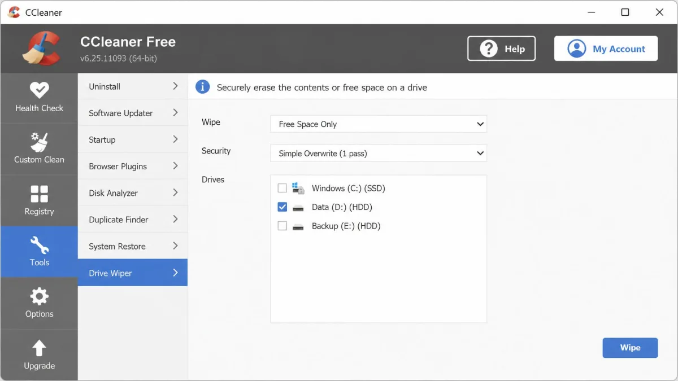The image size is (678, 381).
Task: Expand the Uninstall chevron
Action: click(x=175, y=86)
